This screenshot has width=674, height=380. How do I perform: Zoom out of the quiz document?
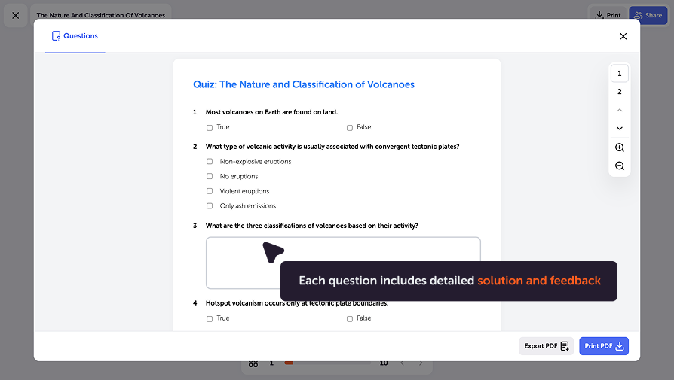coord(620,166)
